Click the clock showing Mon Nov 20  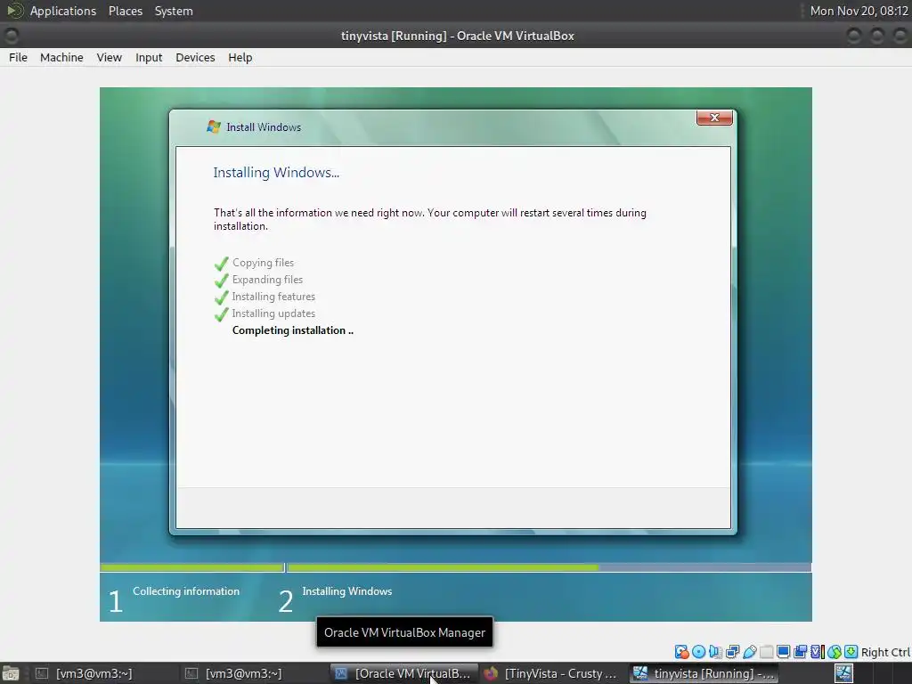859,11
